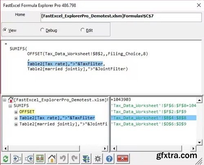The width and height of the screenshot is (204, 165).
Task: Click the values pane right scroll arrow
Action: click(x=193, y=148)
